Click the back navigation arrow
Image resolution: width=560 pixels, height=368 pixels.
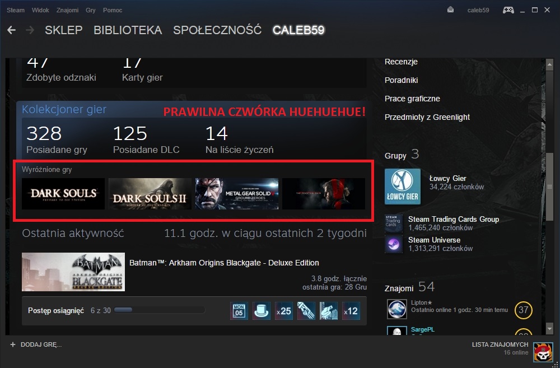pyautogui.click(x=11, y=30)
